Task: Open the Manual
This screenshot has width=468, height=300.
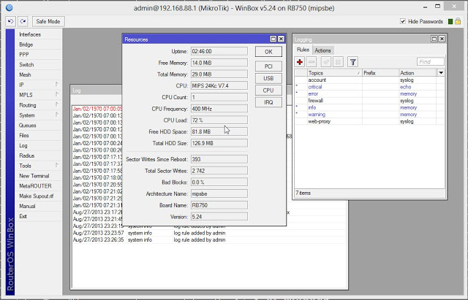Action: point(38,206)
